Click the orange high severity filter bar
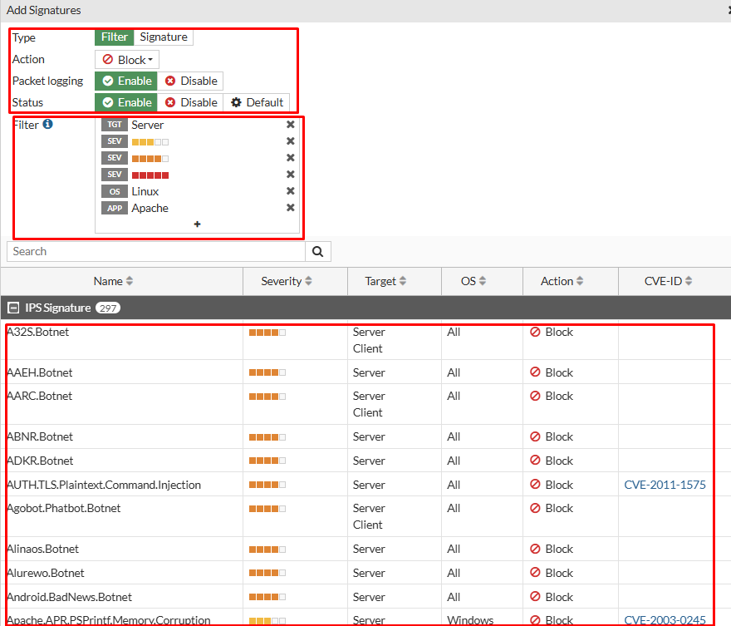731x626 pixels. point(150,159)
